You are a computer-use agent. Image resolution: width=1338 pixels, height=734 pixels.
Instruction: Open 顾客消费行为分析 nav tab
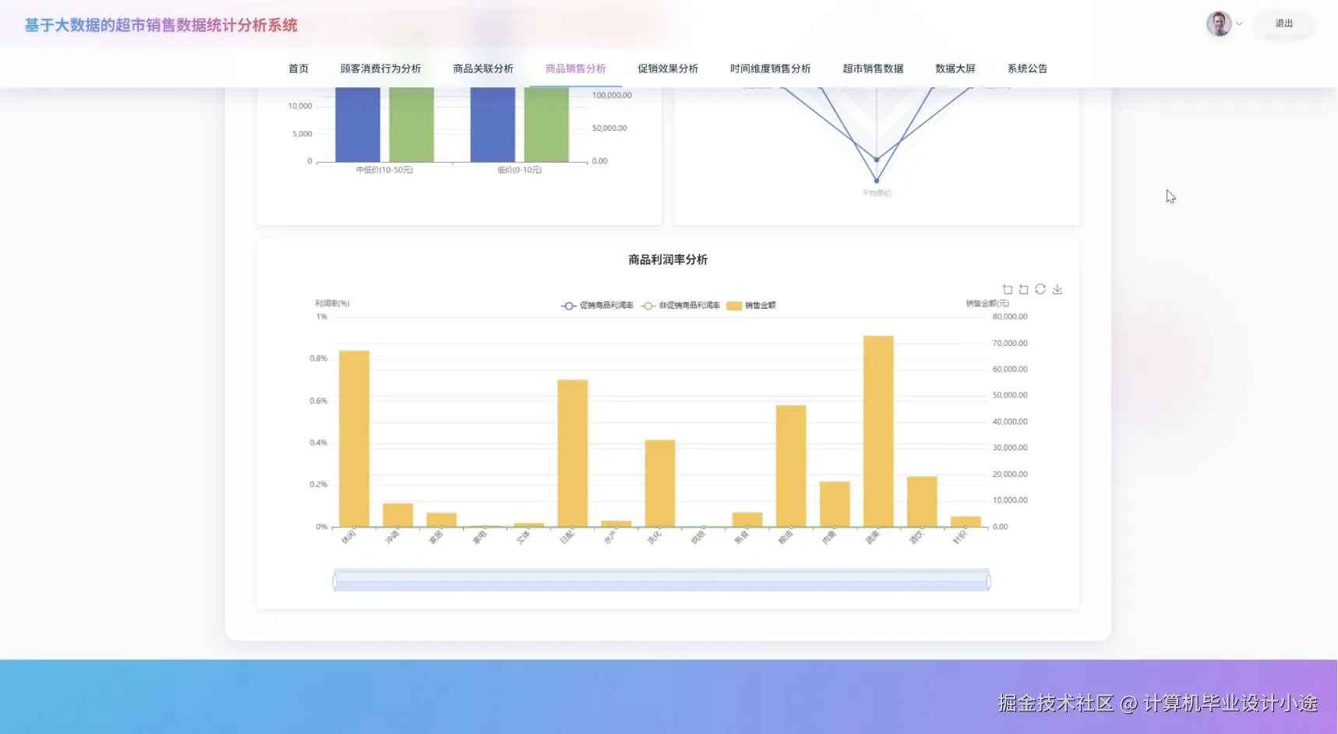coord(380,69)
